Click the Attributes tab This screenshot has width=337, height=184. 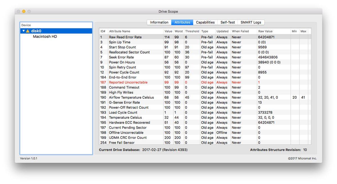(x=182, y=23)
